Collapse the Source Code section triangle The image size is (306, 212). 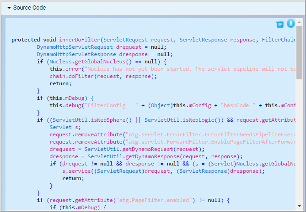click(9, 8)
